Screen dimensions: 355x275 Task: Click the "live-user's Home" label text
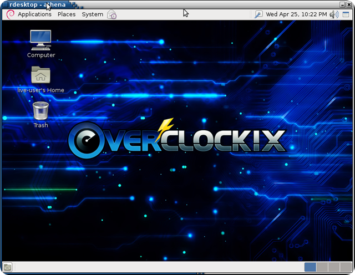[x=40, y=90]
